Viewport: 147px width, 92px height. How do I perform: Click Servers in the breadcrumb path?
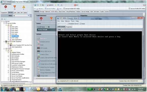coord(41,9)
